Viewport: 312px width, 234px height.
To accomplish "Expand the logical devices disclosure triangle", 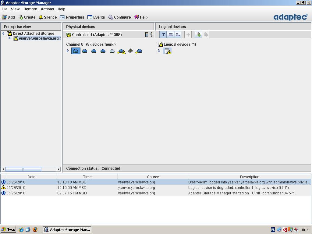I will 159,51.
